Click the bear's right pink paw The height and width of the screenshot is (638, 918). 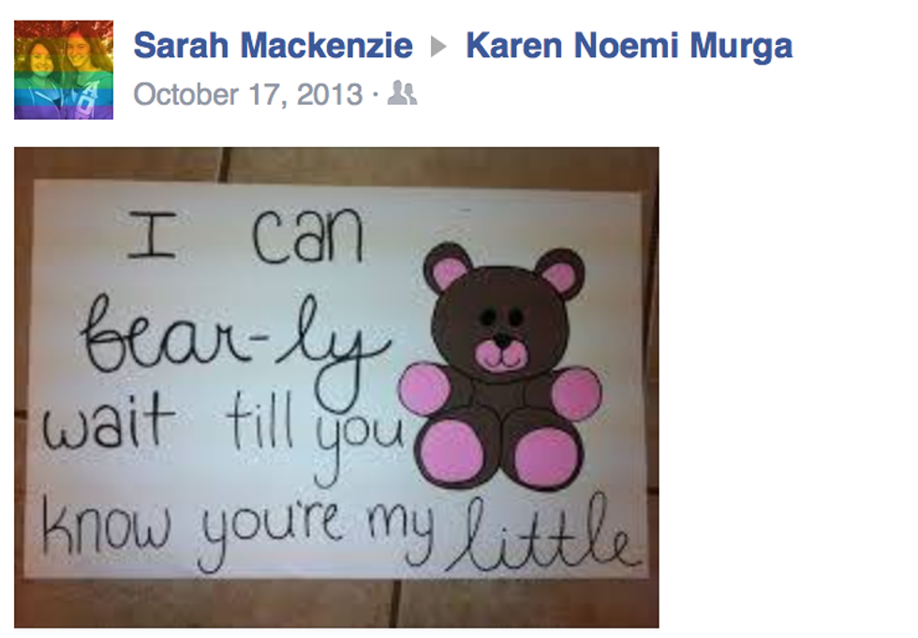(x=576, y=393)
